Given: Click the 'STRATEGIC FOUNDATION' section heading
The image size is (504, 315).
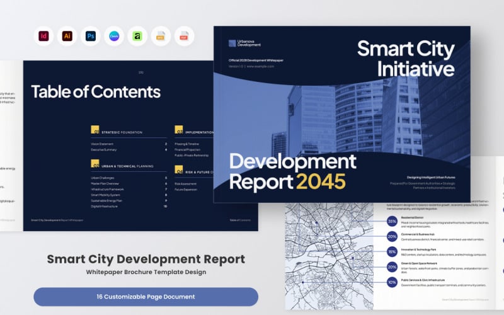Looking at the screenshot, I should pos(122,132).
